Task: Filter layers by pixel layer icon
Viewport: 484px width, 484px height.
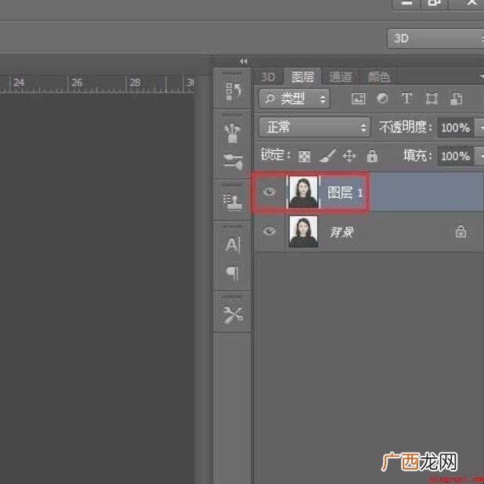Action: tap(359, 99)
